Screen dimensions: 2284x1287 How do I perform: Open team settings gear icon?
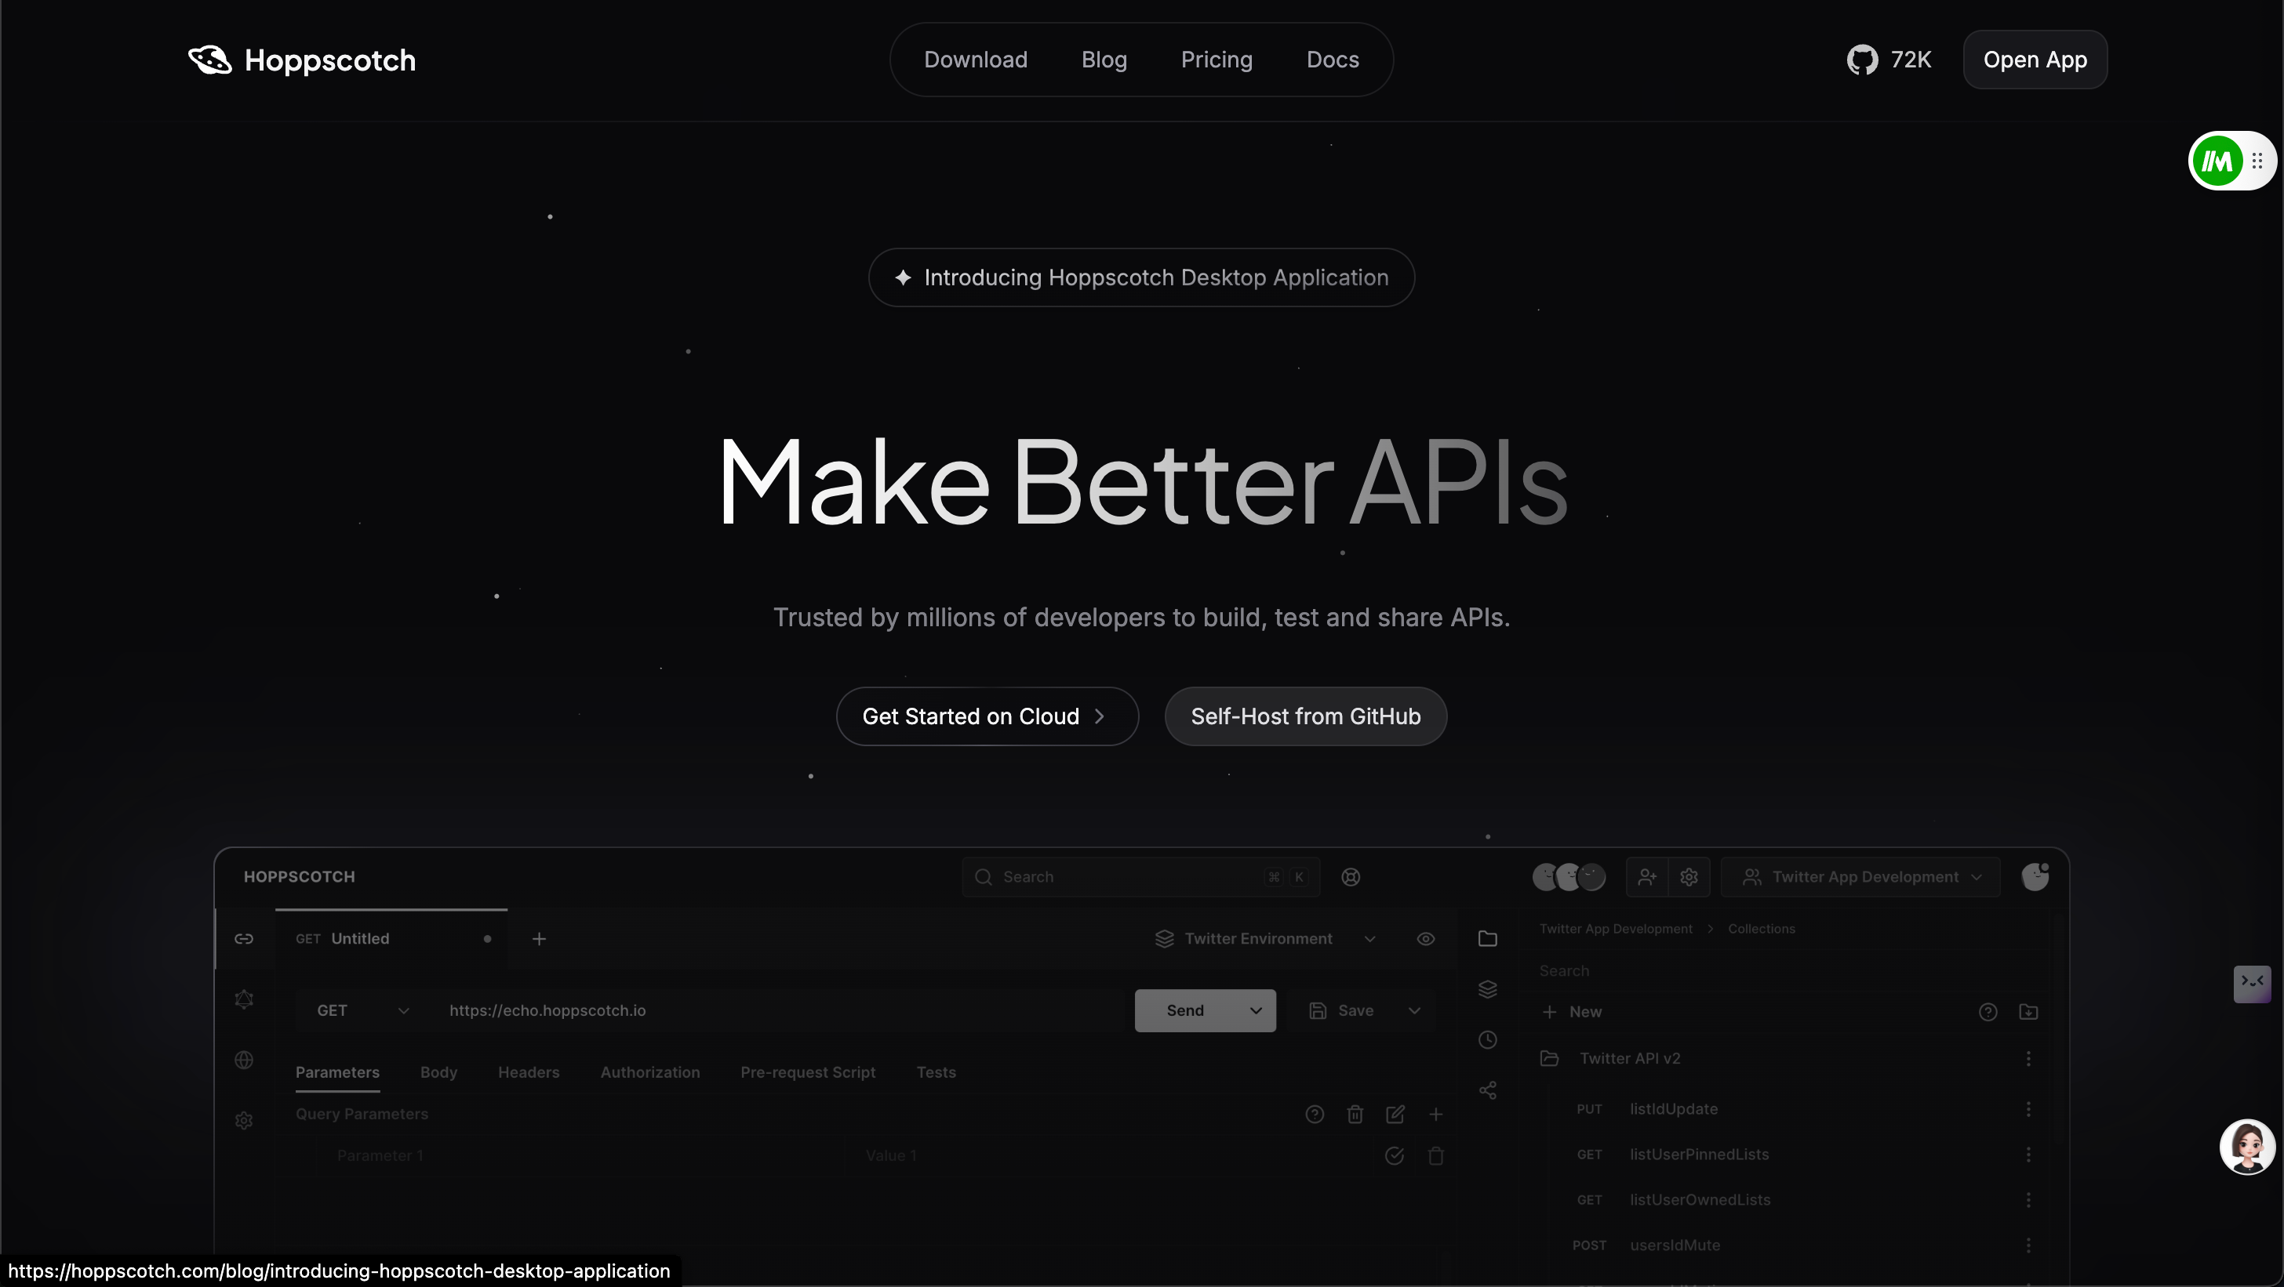click(x=1689, y=877)
